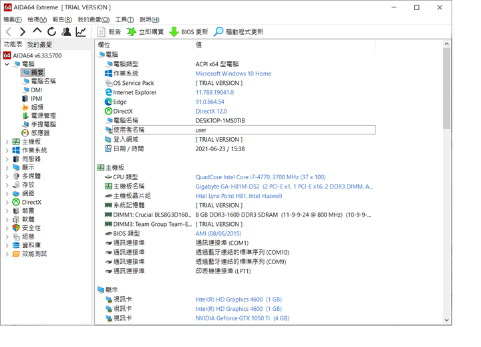Image resolution: width=481 pixels, height=347 pixels.
Task: Expand the 伺服器 tree node
Action: 7,158
